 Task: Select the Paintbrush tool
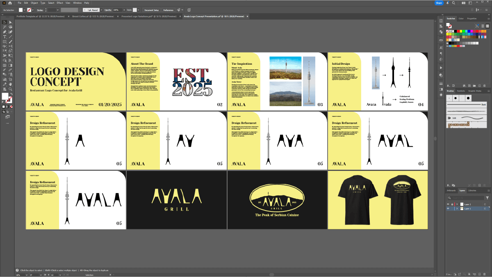[x=10, y=41]
